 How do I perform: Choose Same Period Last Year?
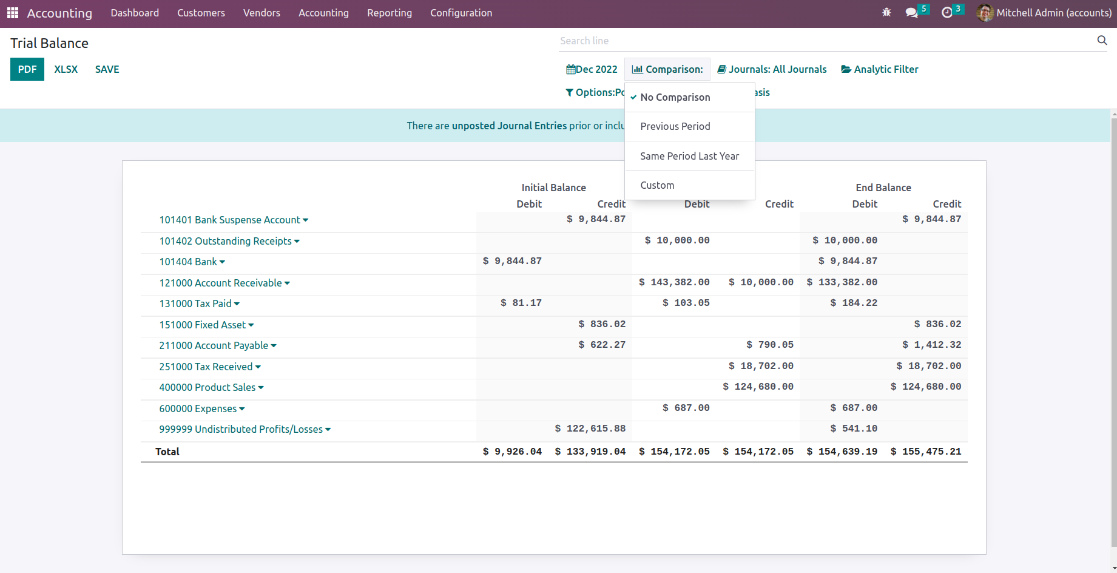click(690, 156)
